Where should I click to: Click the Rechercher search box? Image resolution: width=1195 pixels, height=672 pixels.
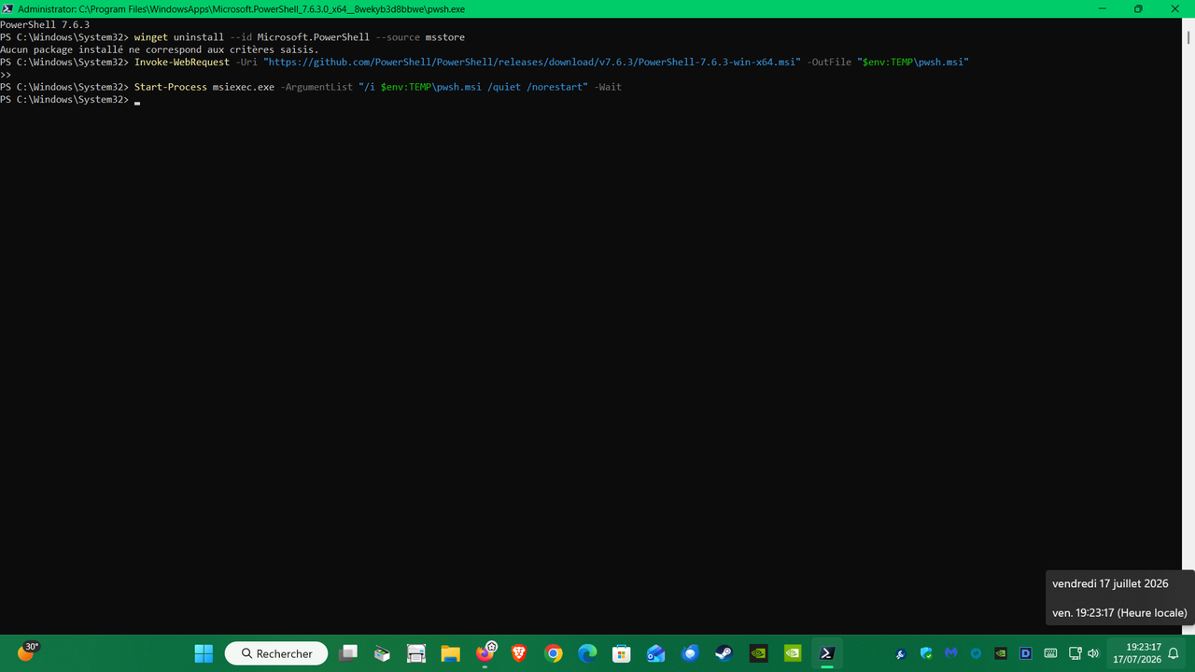tap(276, 653)
